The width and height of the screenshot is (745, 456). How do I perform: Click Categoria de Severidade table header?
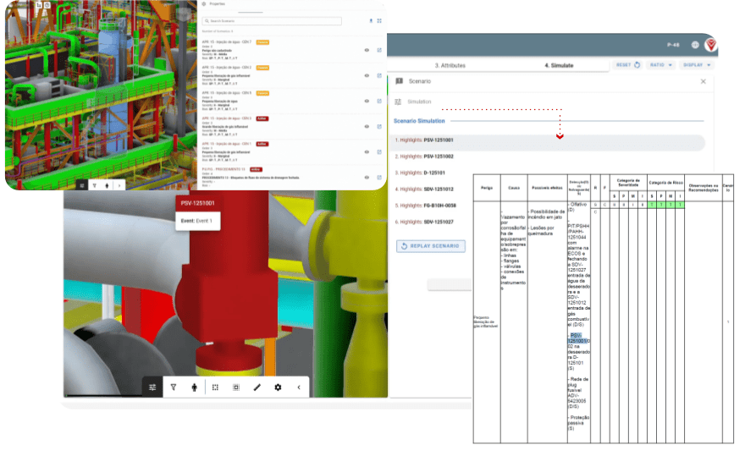pos(628,183)
